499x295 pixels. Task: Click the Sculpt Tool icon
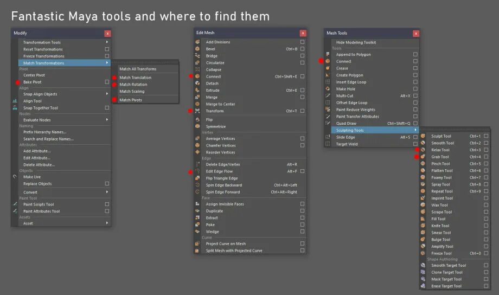pos(423,136)
